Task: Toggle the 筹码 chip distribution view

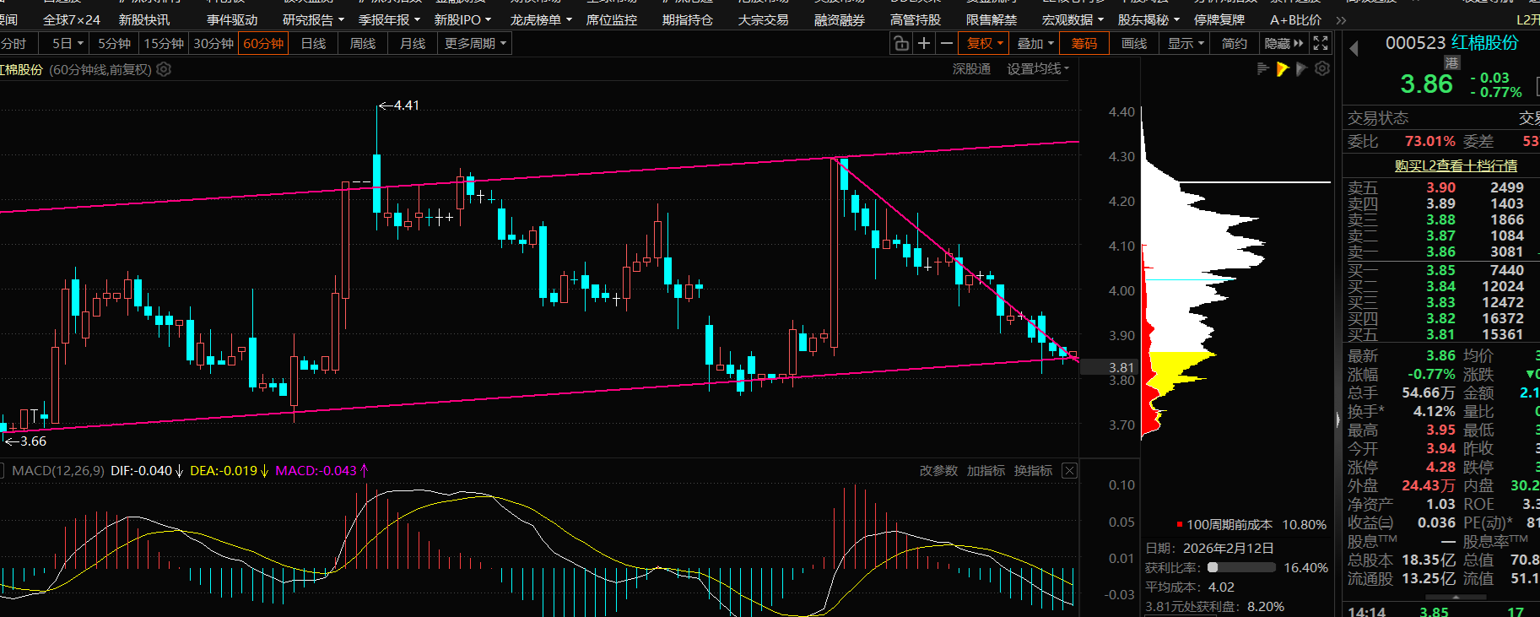Action: point(1084,43)
